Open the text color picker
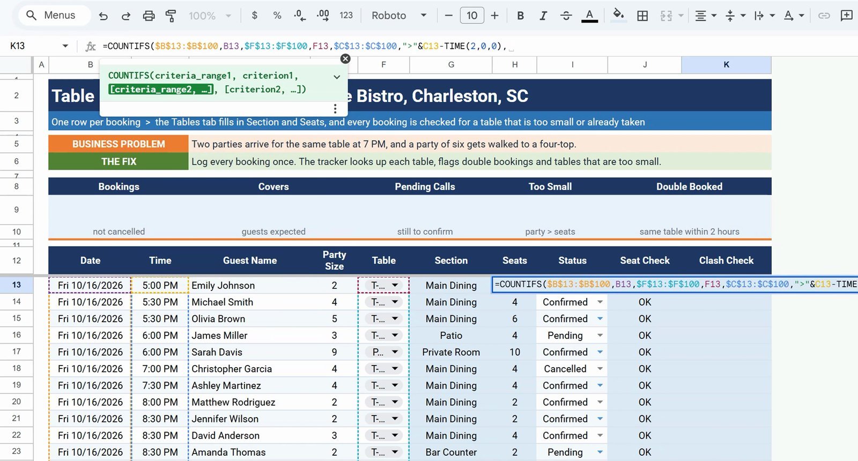 click(x=589, y=16)
